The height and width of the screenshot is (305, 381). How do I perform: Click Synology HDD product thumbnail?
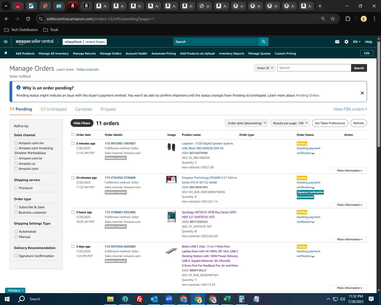tap(171, 217)
